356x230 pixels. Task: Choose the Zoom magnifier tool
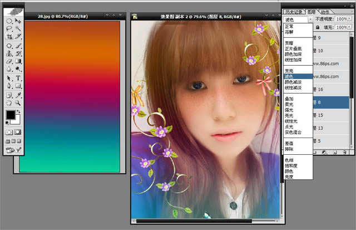click(x=19, y=103)
